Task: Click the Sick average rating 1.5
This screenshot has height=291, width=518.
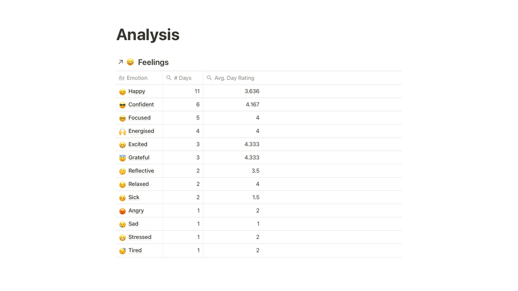Action: (x=256, y=197)
